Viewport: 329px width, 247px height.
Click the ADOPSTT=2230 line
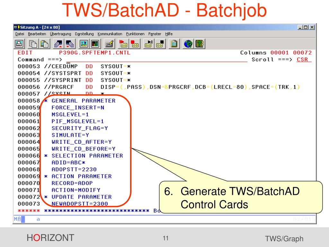pos(74,169)
